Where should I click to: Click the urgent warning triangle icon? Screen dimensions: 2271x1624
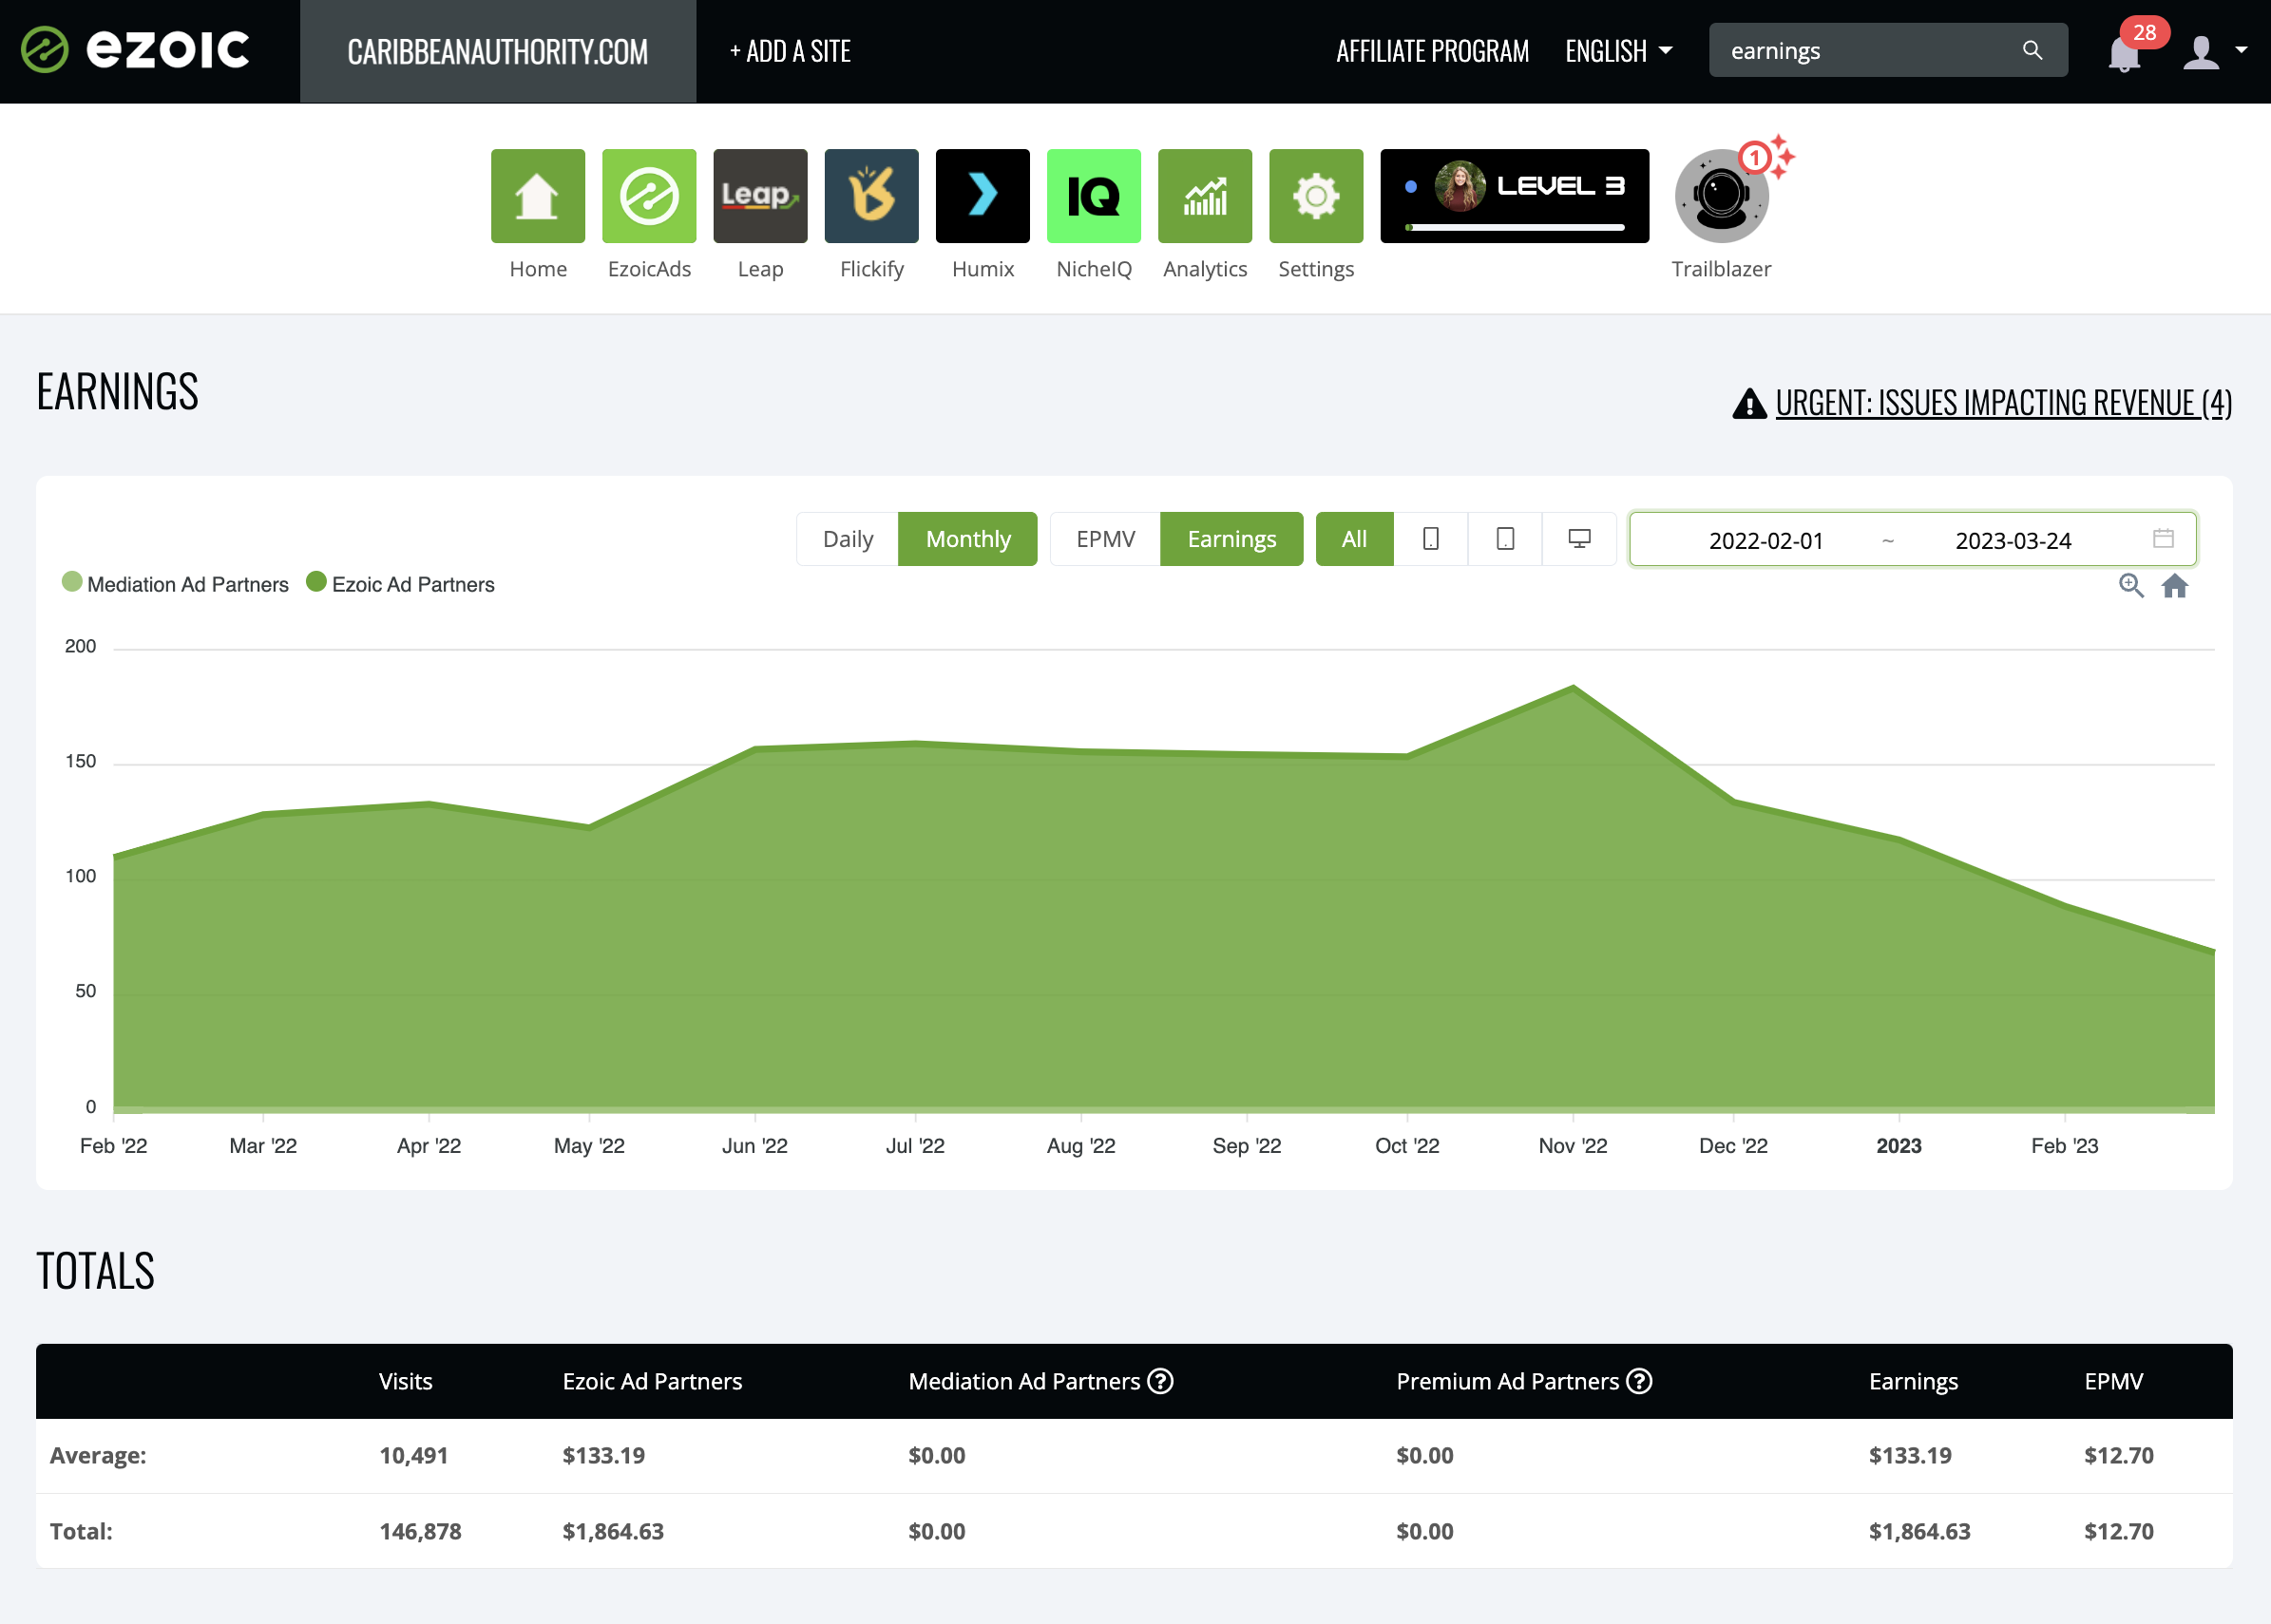(x=1749, y=403)
